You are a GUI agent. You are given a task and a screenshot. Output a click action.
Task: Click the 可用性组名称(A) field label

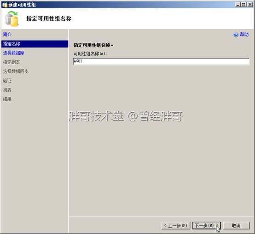click(x=90, y=54)
